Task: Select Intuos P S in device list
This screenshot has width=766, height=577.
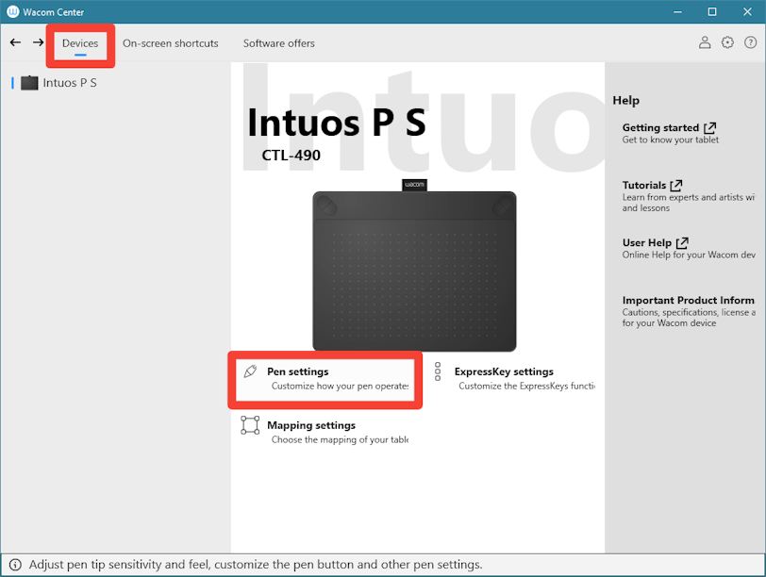Action: click(70, 83)
